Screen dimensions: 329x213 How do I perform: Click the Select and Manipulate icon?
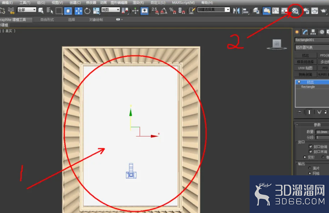(x=135, y=11)
